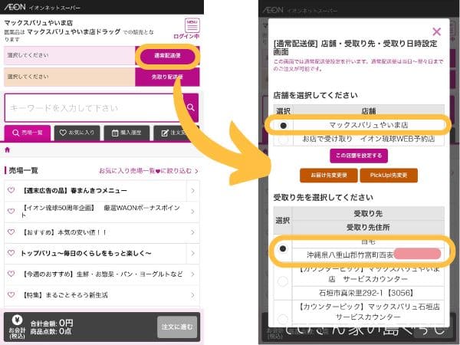
Task: Click 【特集】まるごとそろう新生活 text
Action: 65,295
